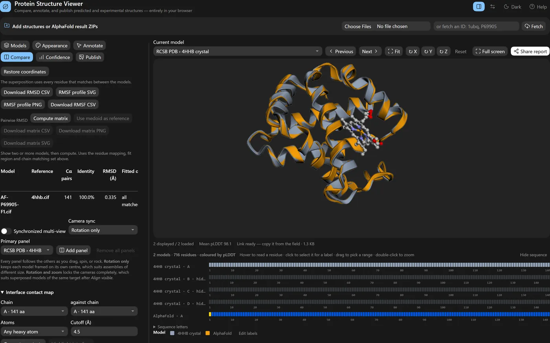Screen dimensions: 550x343
Task: Open the Atoms Any heavy atom dropdown
Action: click(35, 332)
